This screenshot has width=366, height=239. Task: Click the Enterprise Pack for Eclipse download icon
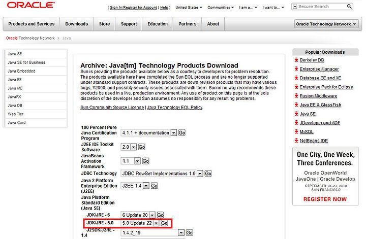click(x=296, y=87)
